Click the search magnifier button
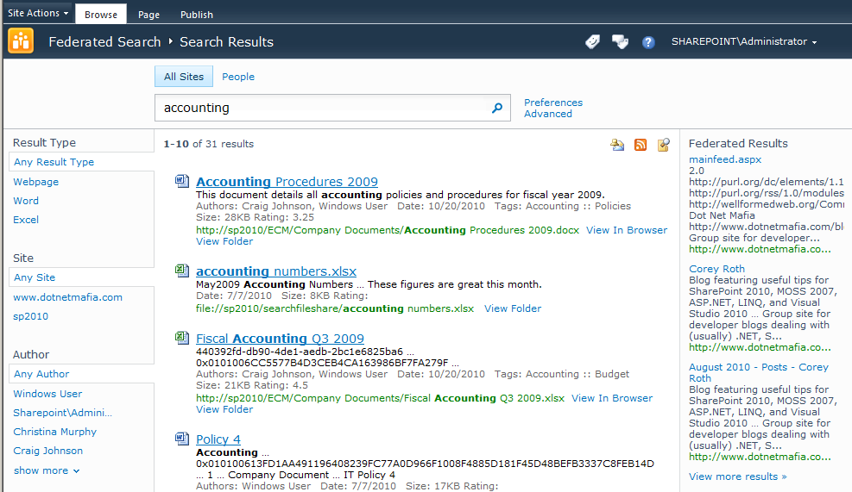This screenshot has width=852, height=492. click(x=497, y=108)
